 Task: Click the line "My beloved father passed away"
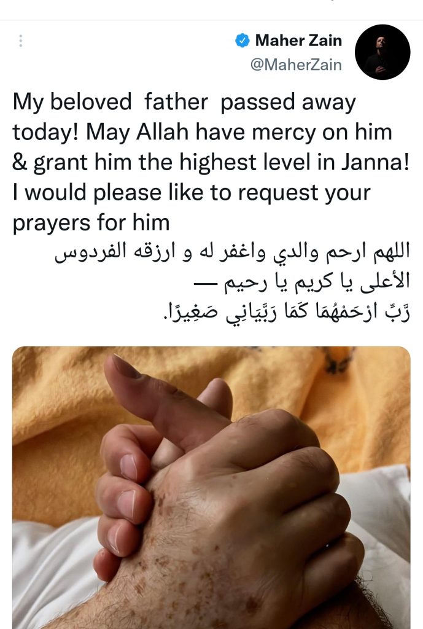[184, 103]
